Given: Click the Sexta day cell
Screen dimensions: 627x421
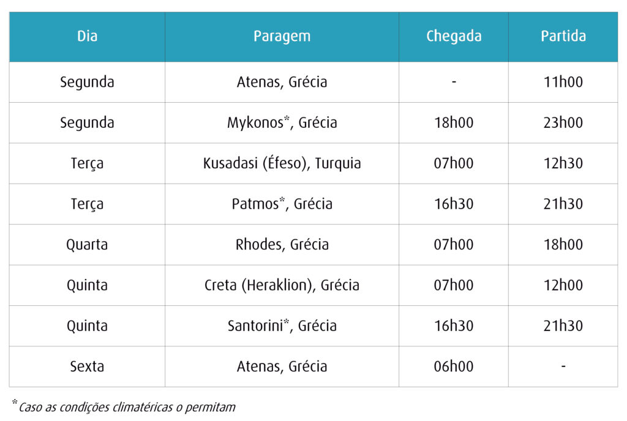Looking at the screenshot, I should tap(87, 367).
